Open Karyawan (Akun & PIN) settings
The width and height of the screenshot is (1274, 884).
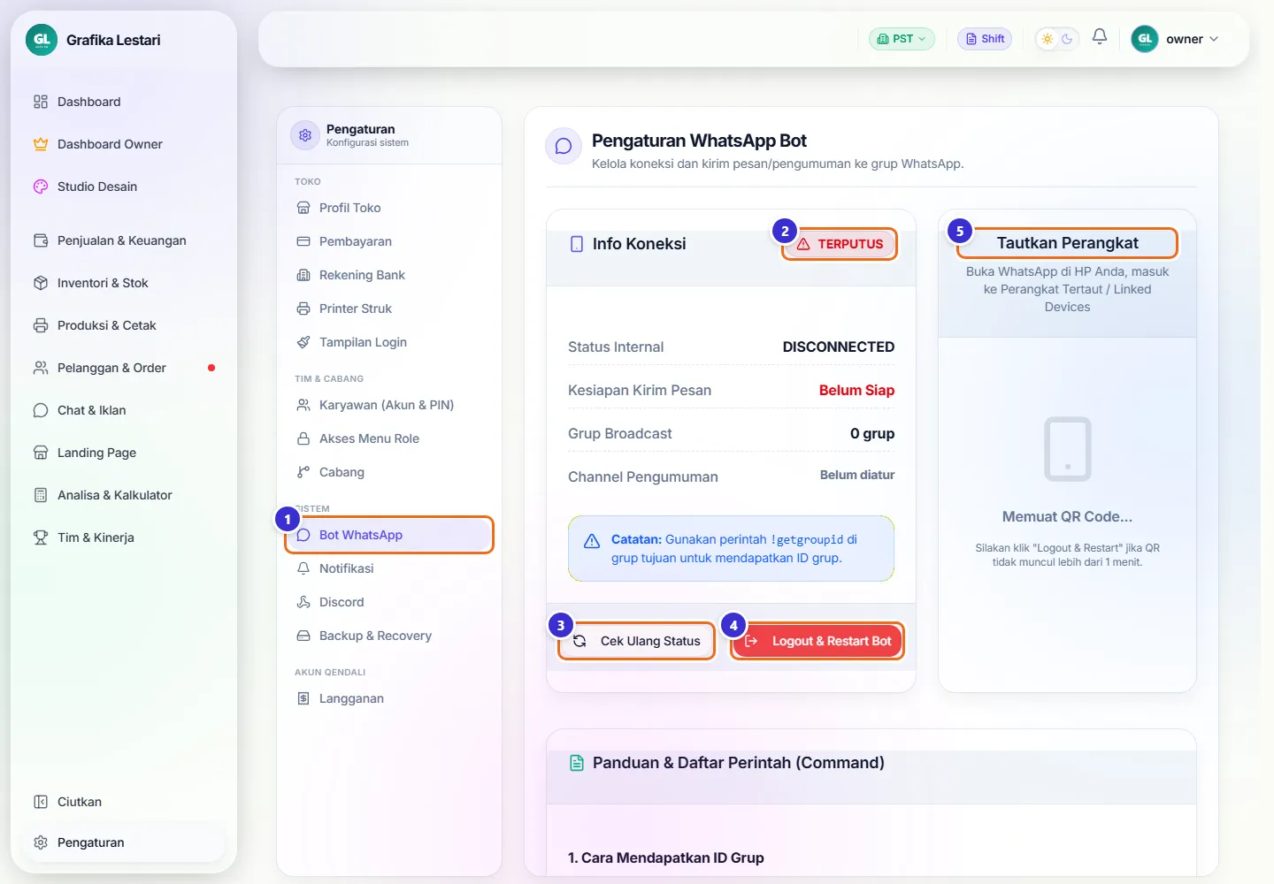pyautogui.click(x=389, y=405)
